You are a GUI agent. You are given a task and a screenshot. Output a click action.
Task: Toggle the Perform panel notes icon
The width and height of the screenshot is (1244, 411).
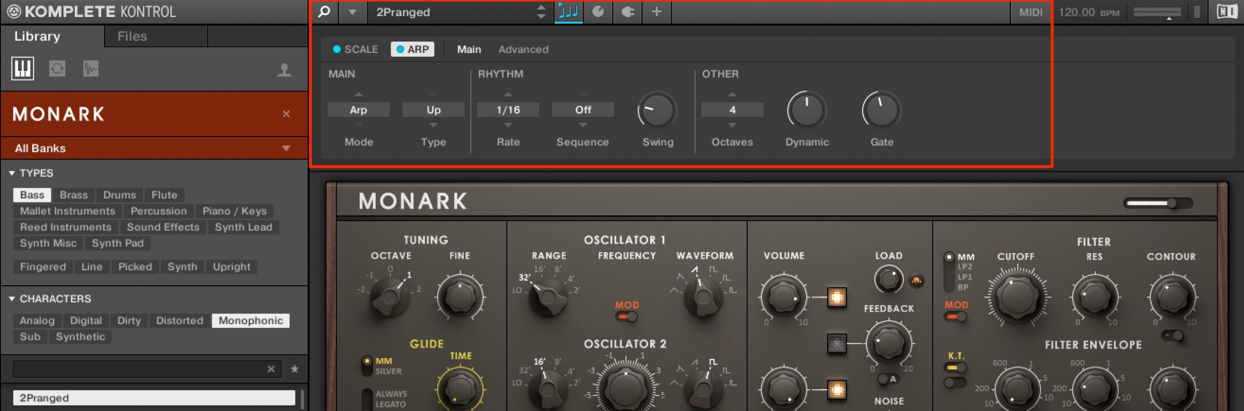[569, 11]
